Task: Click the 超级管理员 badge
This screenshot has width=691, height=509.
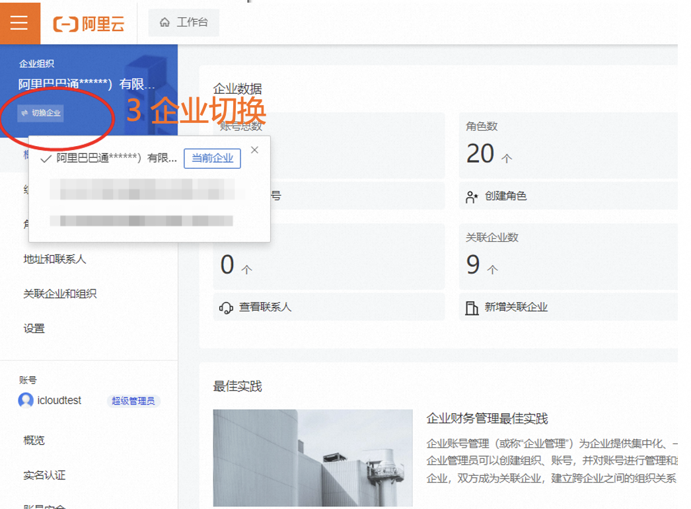Action: point(133,401)
